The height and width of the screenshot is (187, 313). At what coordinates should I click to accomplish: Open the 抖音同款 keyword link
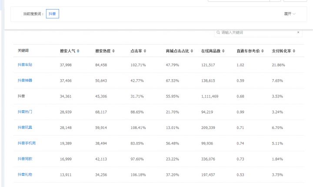pyautogui.click(x=25, y=159)
